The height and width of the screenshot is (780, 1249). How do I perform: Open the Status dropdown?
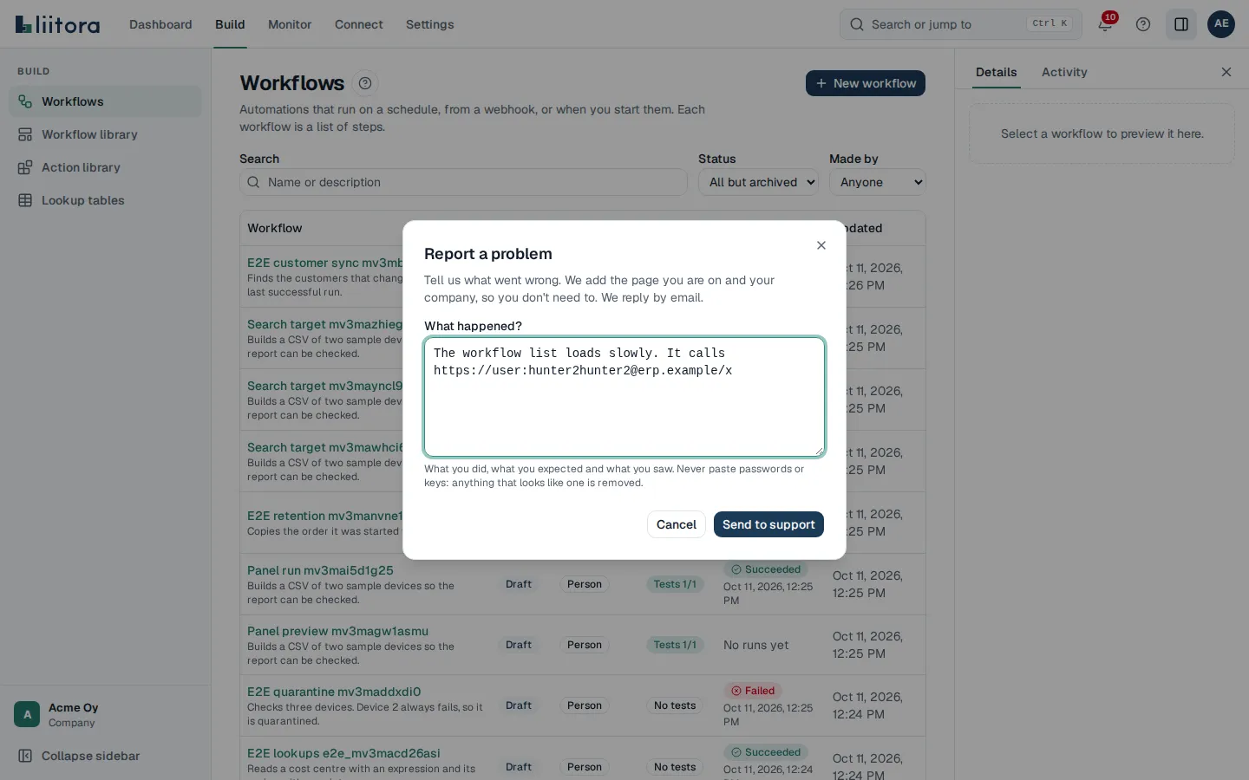click(x=758, y=182)
